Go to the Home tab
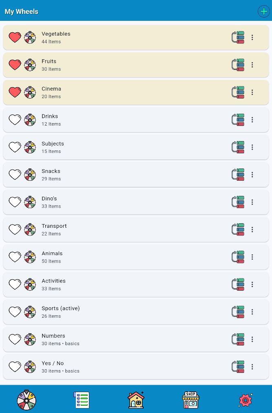272x413 pixels. (x=136, y=400)
